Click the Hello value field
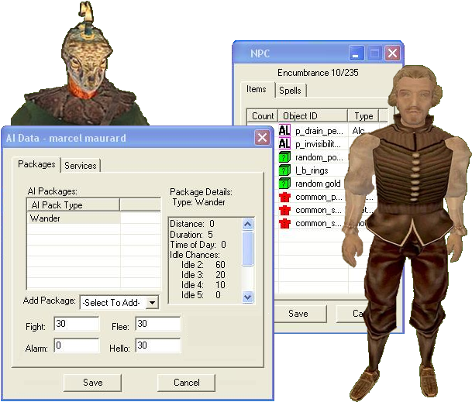The width and height of the screenshot is (472, 402). [158, 345]
